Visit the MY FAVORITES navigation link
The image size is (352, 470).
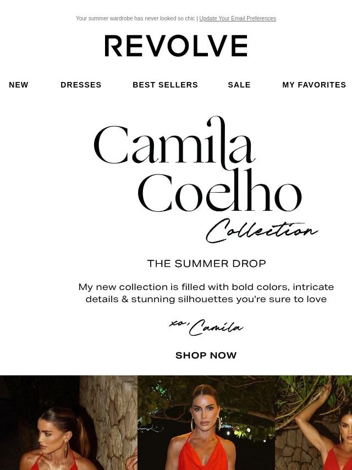(314, 85)
